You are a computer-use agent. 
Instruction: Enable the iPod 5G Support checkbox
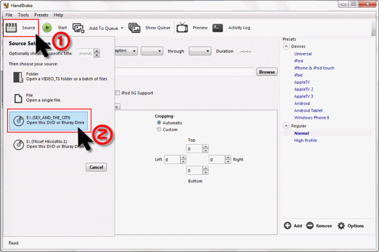pyautogui.click(x=117, y=93)
